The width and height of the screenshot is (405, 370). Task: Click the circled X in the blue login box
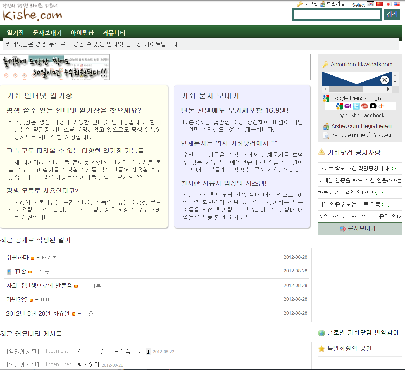pyautogui.click(x=385, y=80)
